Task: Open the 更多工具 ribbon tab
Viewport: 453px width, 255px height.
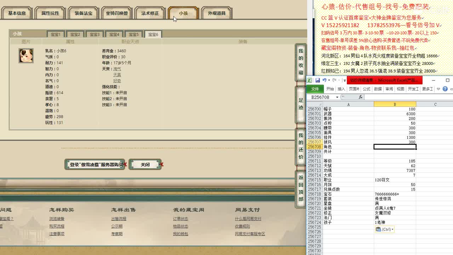Action: [428, 89]
